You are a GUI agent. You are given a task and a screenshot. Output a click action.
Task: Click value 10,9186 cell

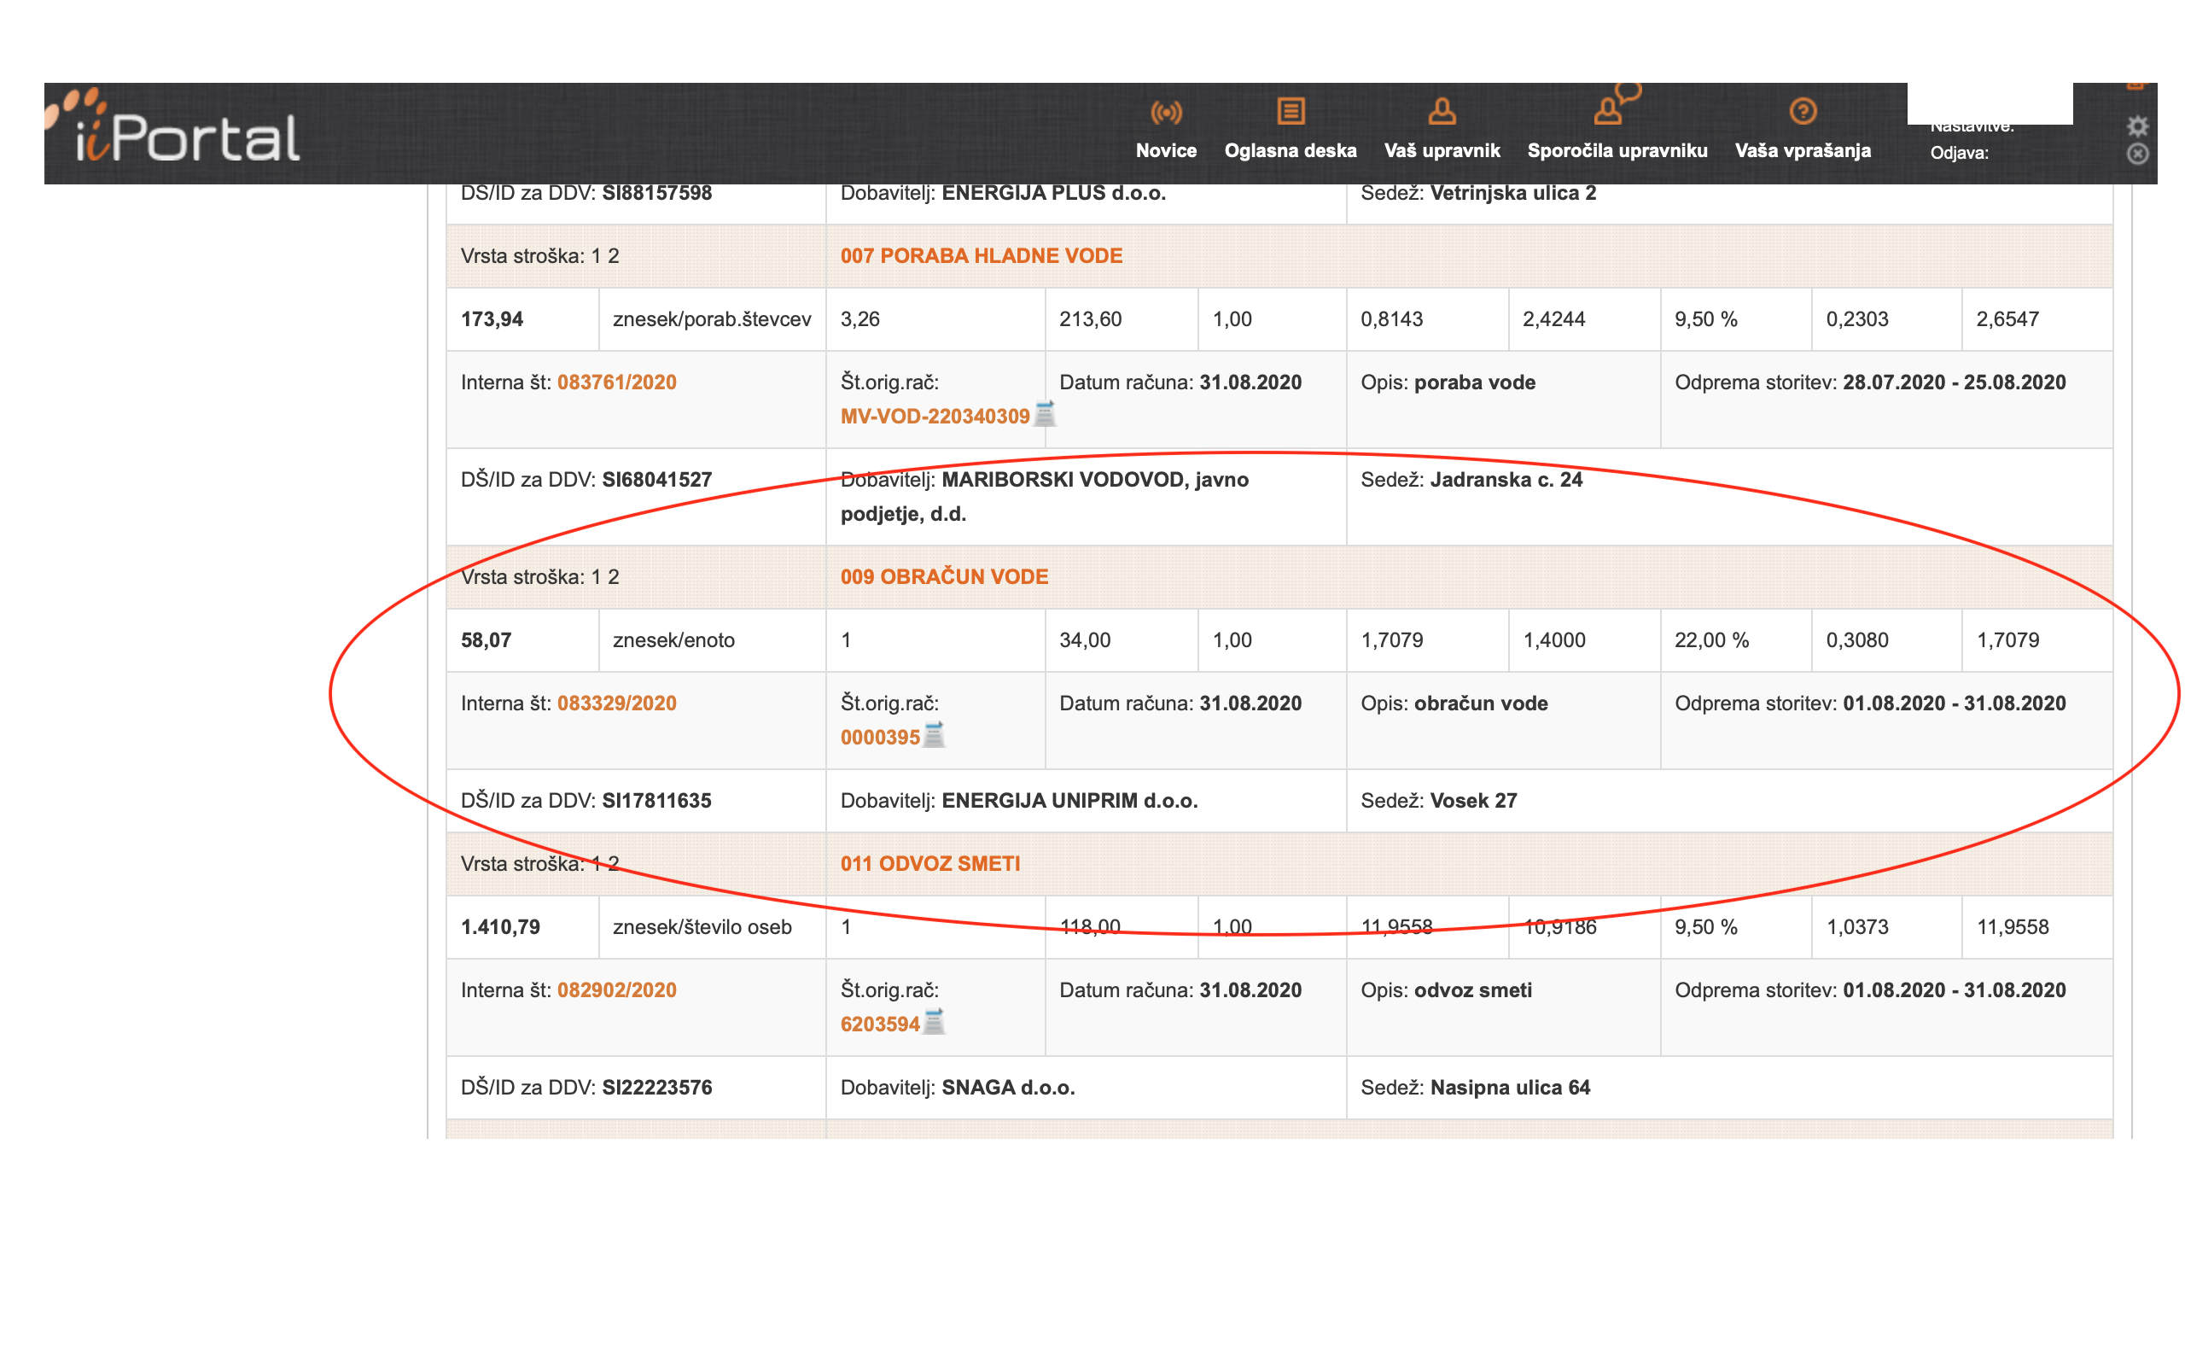1583,927
